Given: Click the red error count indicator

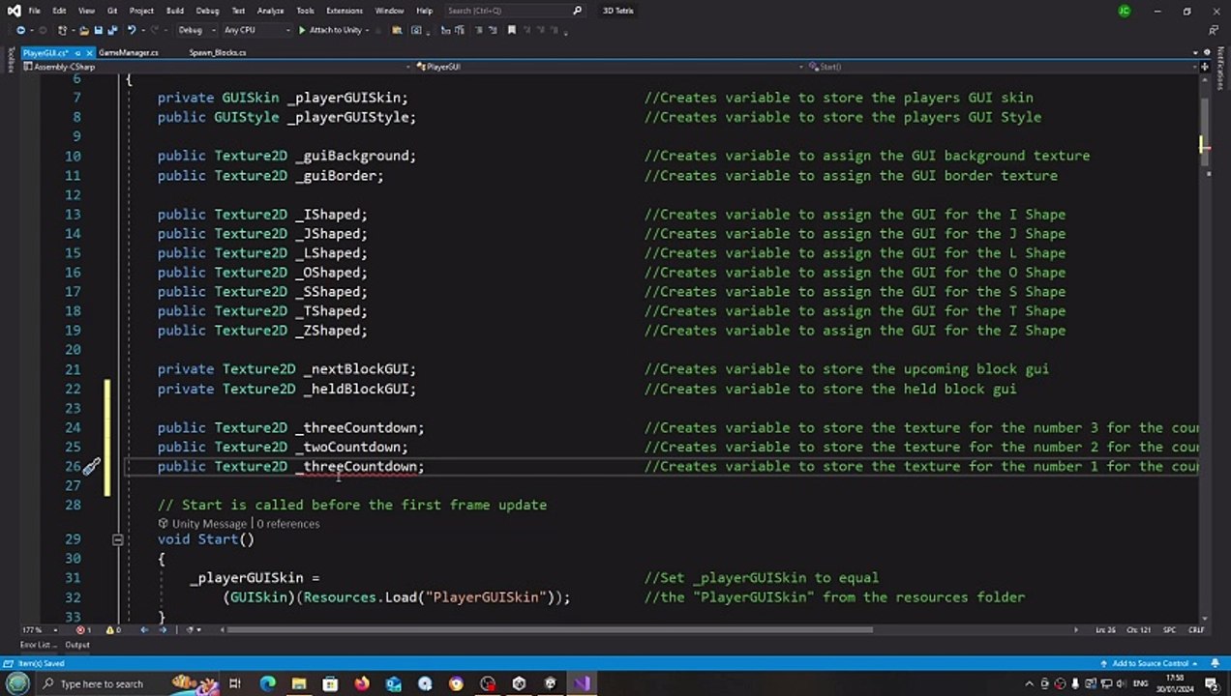Looking at the screenshot, I should 82,630.
